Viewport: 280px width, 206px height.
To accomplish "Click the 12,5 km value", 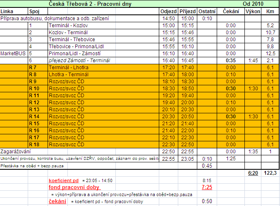I will (x=270, y=54).
